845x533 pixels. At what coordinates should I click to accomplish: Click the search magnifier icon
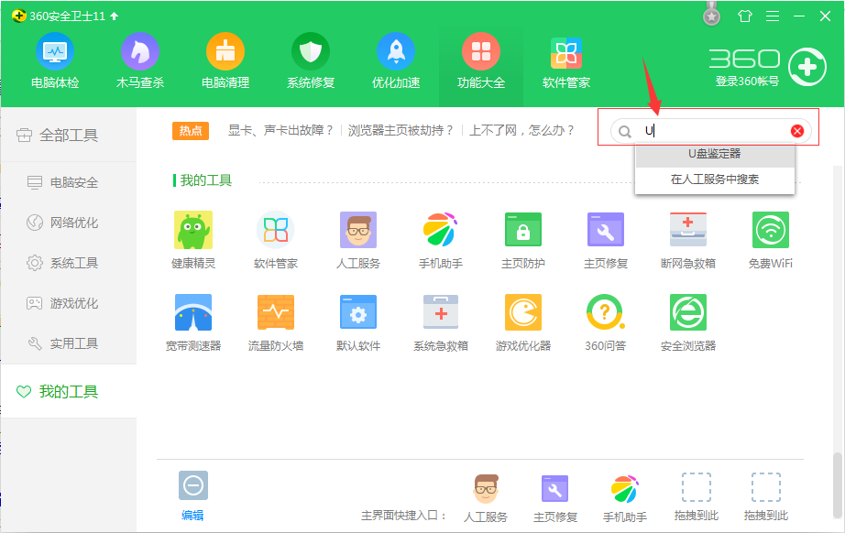tap(625, 131)
